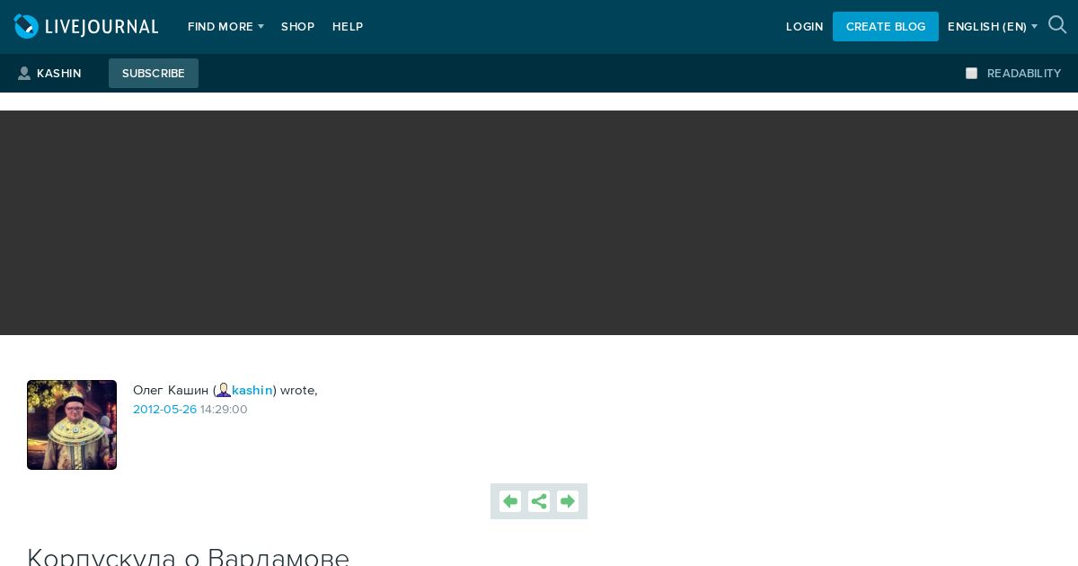The height and width of the screenshot is (566, 1078).
Task: Click the timestamp text 14:29:00
Action: point(224,410)
